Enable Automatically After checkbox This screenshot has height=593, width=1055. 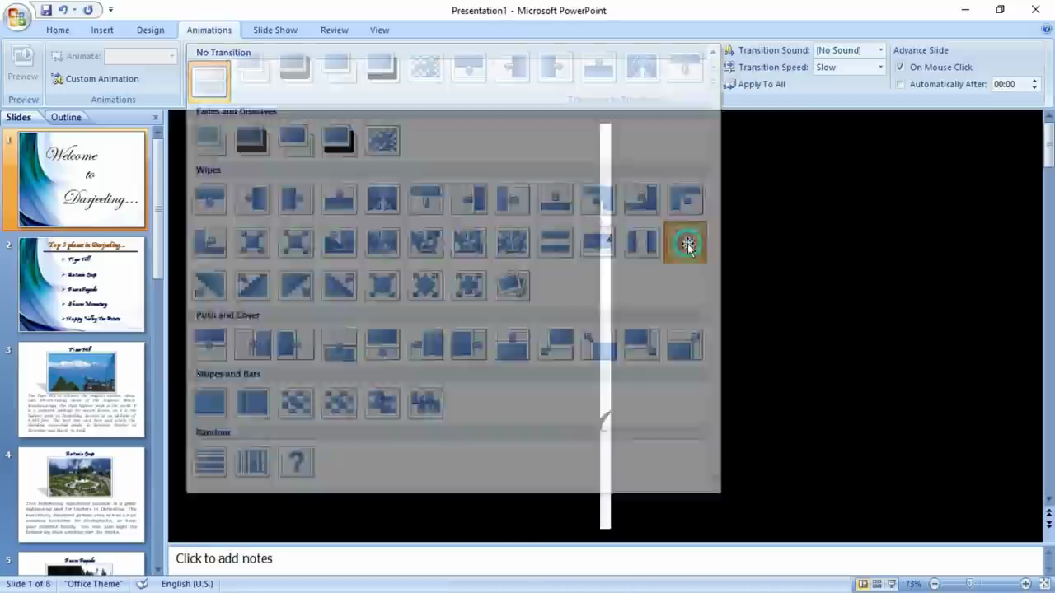pos(900,85)
